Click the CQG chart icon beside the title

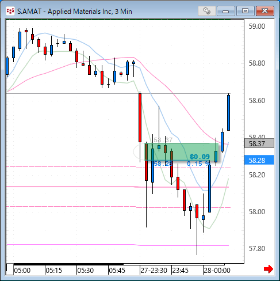tap(10, 11)
